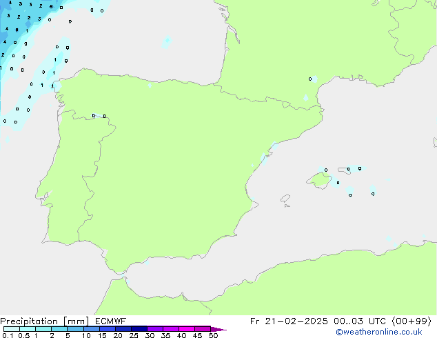Click the legend label '25'
The width and height of the screenshot is (437, 338).
(134, 335)
